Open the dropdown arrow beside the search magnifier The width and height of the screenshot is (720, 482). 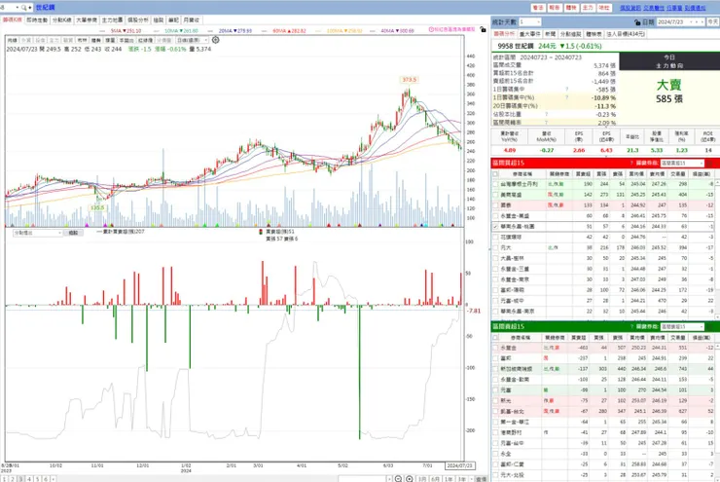coord(30,8)
